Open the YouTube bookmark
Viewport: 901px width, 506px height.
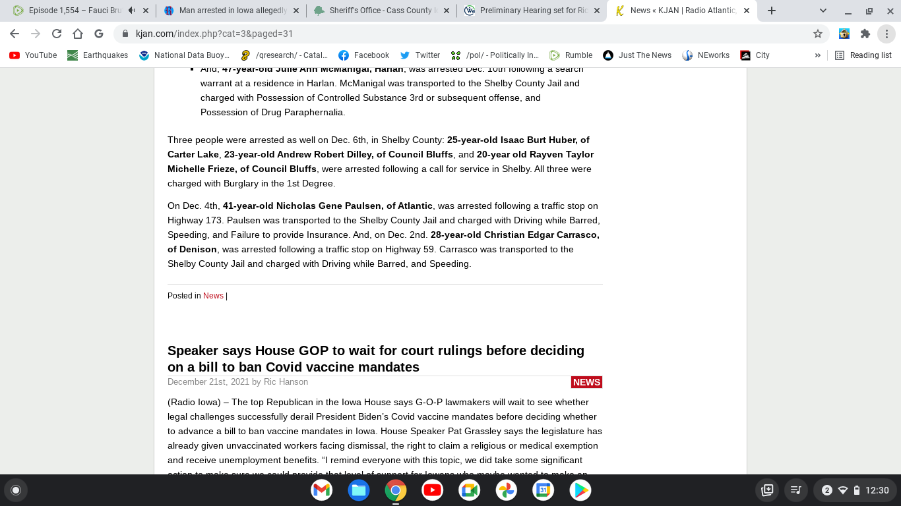tap(33, 55)
